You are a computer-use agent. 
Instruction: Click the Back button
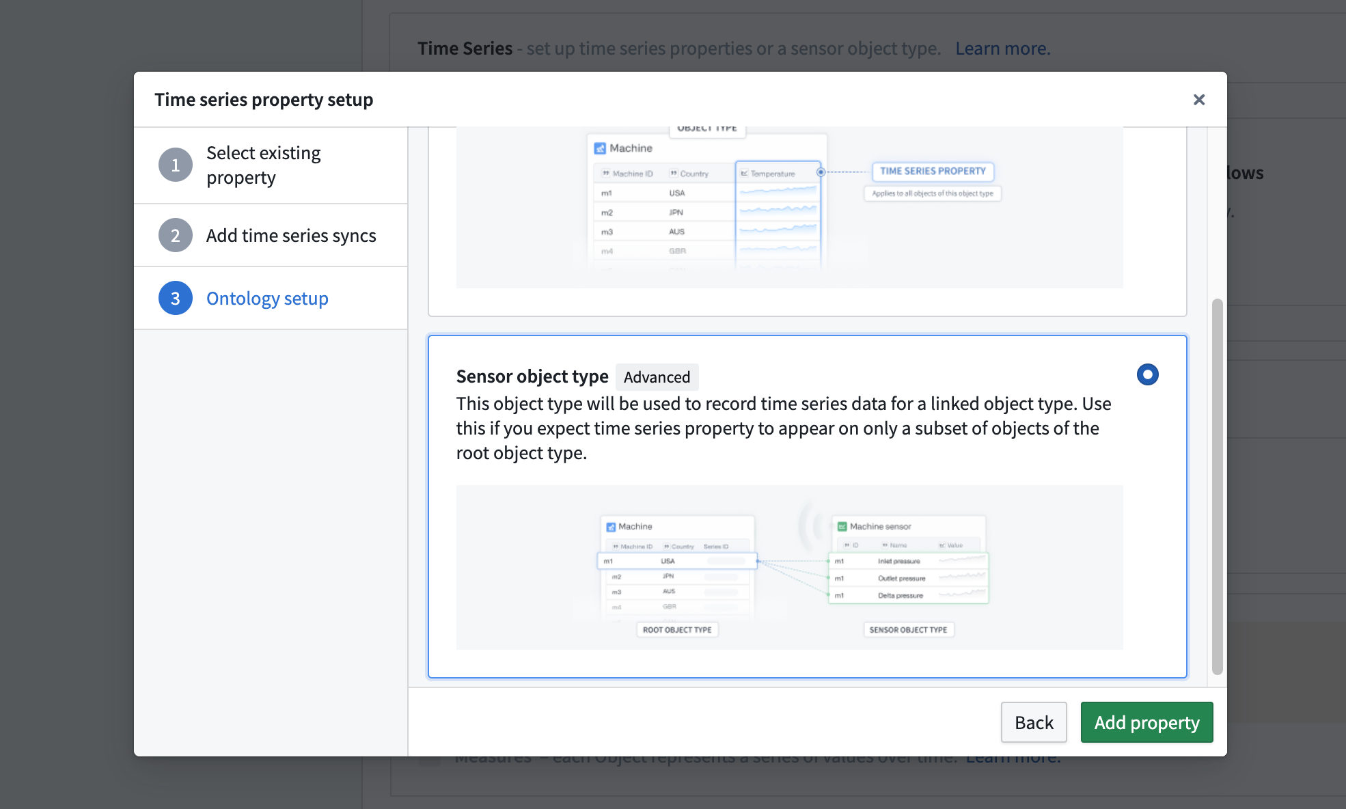(x=1033, y=722)
